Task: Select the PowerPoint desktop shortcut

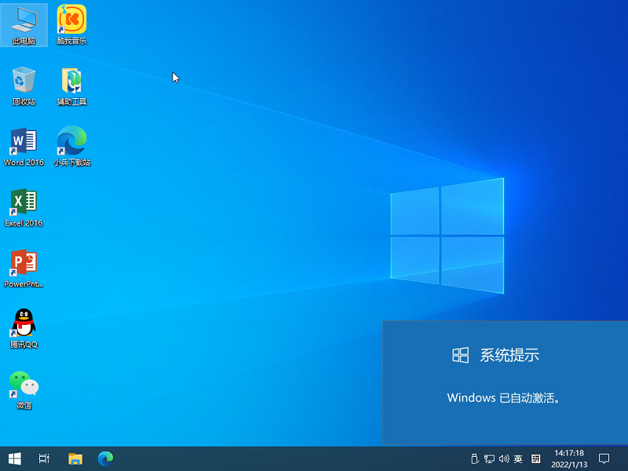Action: tap(24, 268)
